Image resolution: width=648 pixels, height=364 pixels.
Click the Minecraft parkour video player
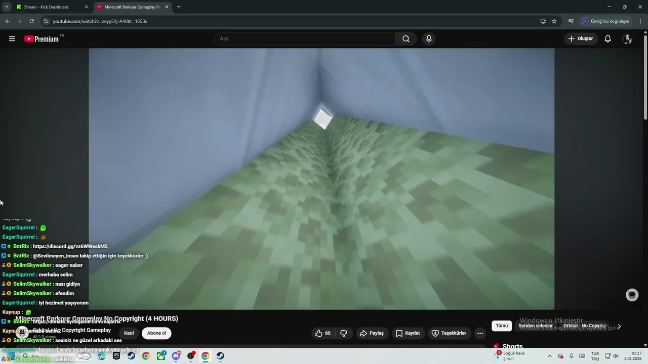click(321, 178)
